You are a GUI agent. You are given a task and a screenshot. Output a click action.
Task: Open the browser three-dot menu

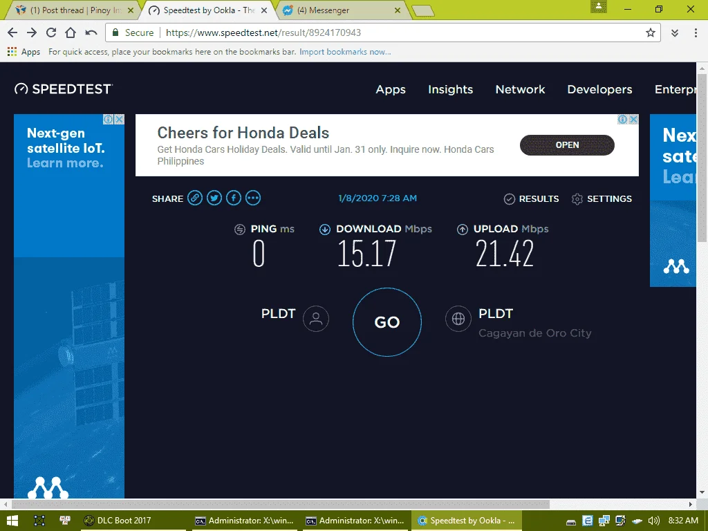[x=696, y=32]
